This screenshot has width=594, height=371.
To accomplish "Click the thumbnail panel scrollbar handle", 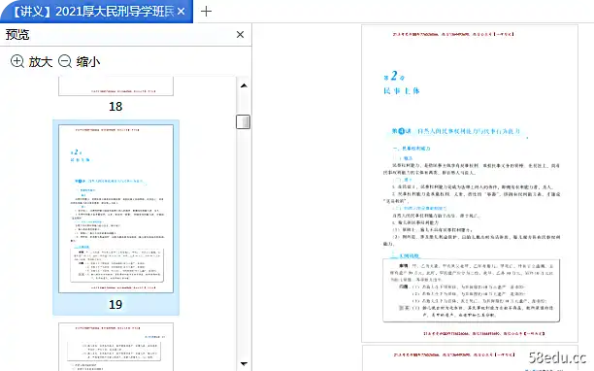I will pos(244,122).
